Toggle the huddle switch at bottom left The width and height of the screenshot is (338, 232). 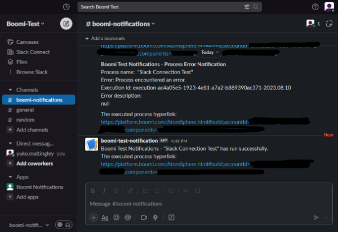click(x=64, y=225)
